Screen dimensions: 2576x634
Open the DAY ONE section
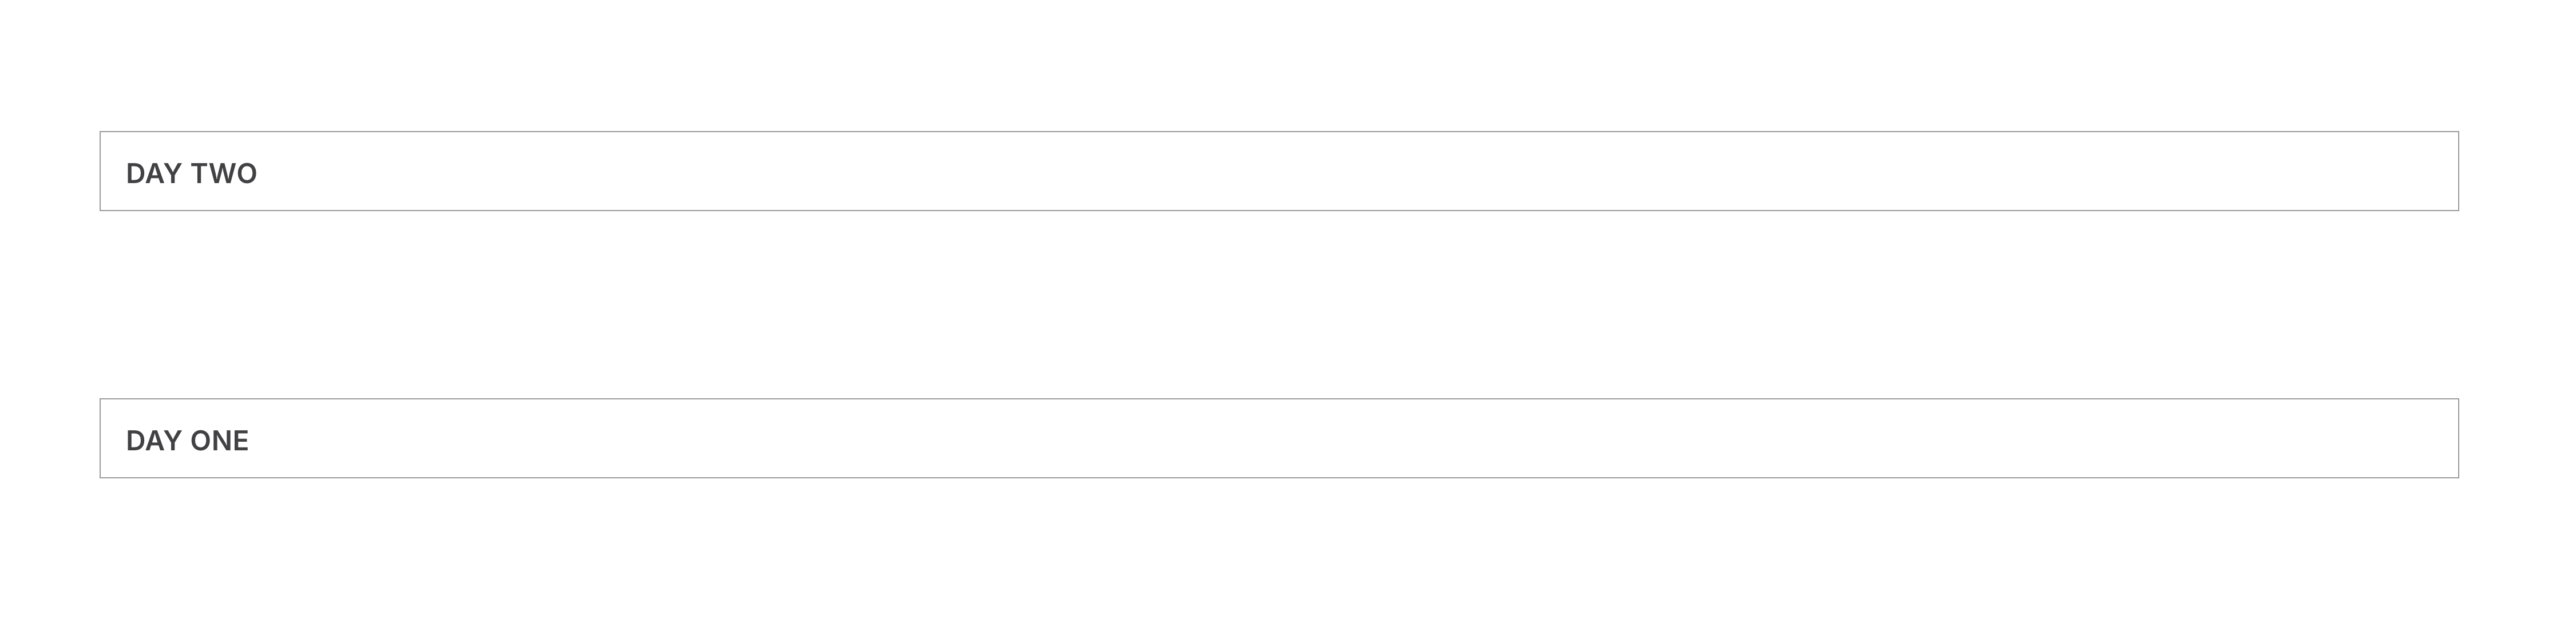tap(1279, 438)
